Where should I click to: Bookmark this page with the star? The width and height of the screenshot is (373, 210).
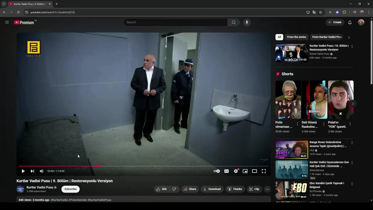[321, 12]
